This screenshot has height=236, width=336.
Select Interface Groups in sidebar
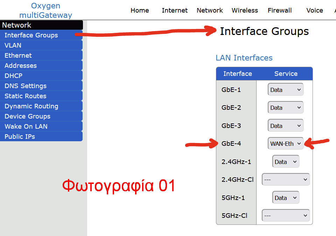[41, 35]
